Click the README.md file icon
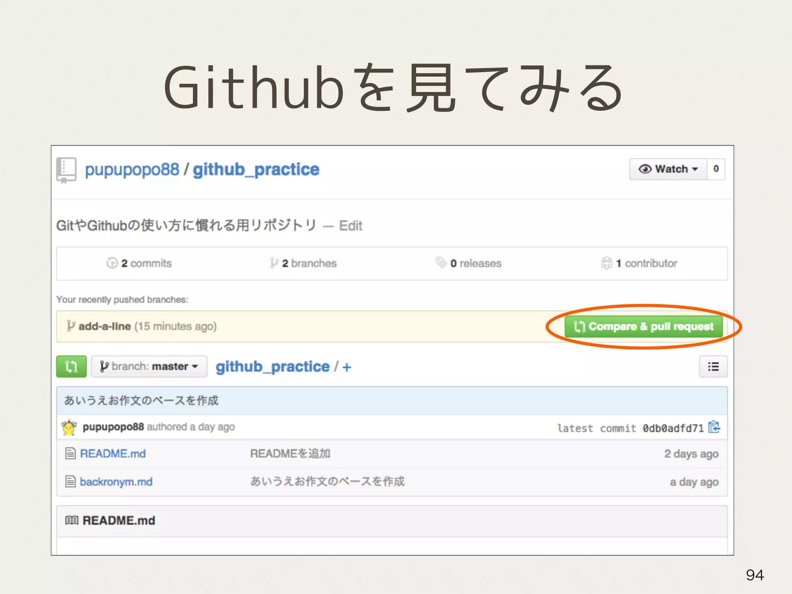The height and width of the screenshot is (594, 792). (x=70, y=453)
